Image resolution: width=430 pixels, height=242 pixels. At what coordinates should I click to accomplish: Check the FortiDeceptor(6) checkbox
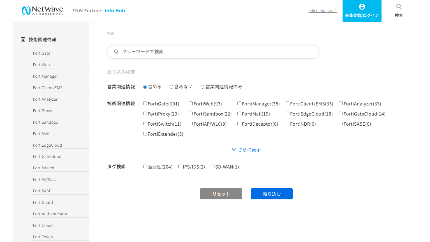click(239, 124)
